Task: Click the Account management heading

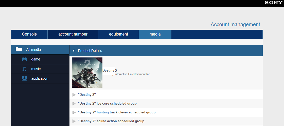Action: (235, 24)
